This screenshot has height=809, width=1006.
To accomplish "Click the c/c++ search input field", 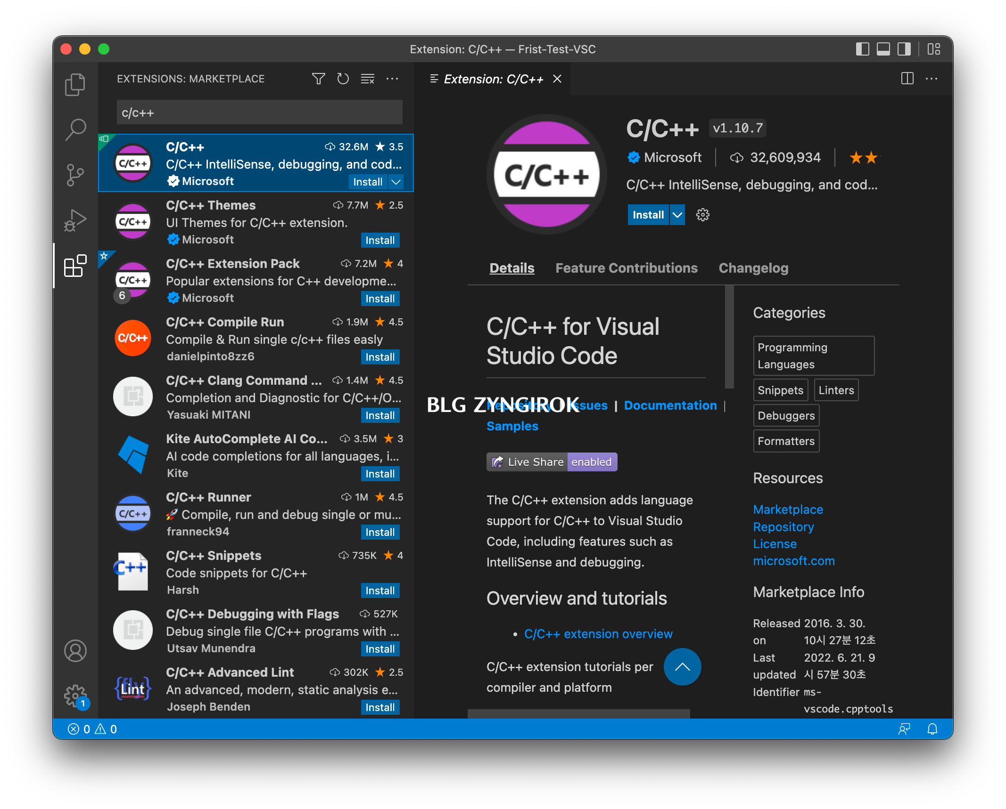I will 258,112.
